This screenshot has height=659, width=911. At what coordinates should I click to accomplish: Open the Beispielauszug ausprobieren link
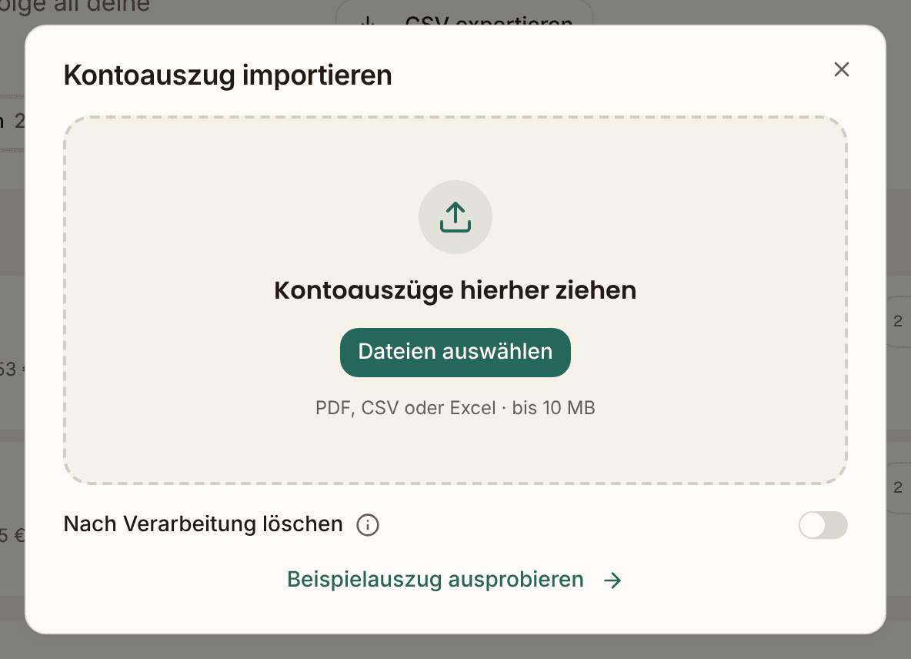(x=454, y=580)
